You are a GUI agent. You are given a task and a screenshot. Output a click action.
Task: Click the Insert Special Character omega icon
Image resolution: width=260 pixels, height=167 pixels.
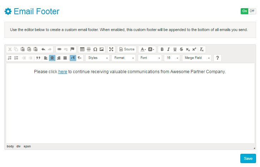click(x=95, y=49)
